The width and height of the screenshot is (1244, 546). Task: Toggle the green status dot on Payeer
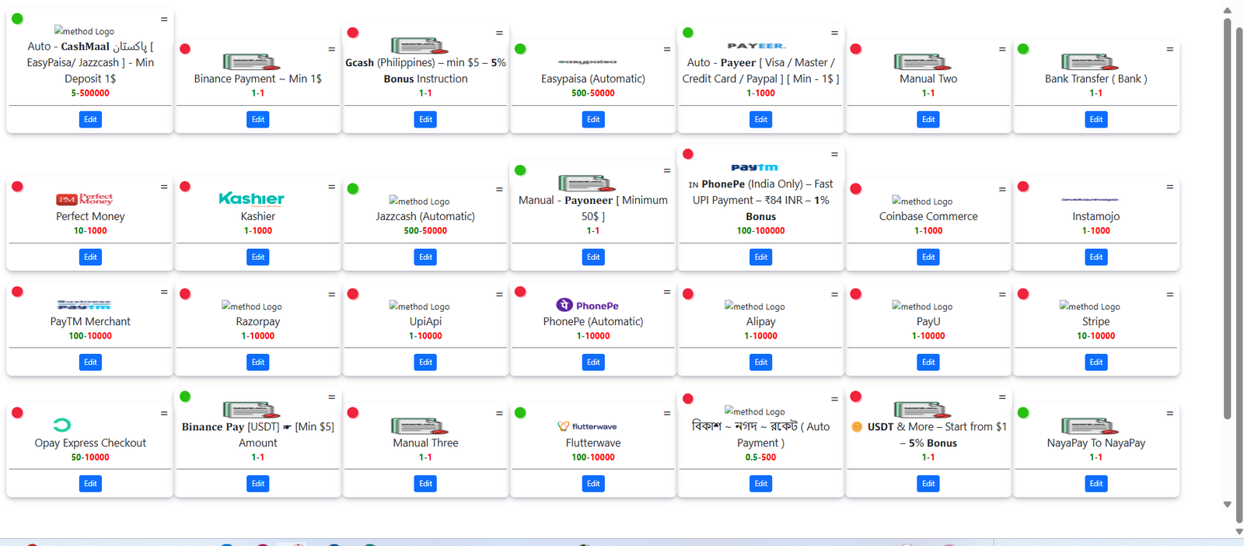pyautogui.click(x=688, y=33)
